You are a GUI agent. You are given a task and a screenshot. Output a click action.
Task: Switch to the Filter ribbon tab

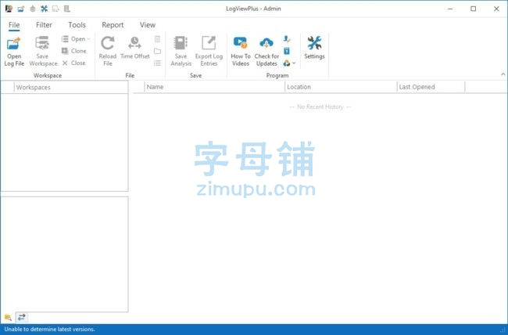(x=44, y=25)
